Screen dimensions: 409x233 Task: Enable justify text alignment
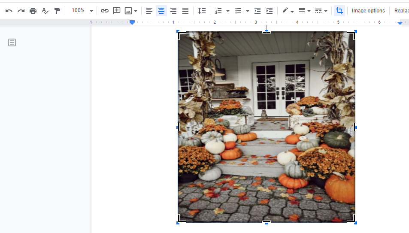click(185, 11)
